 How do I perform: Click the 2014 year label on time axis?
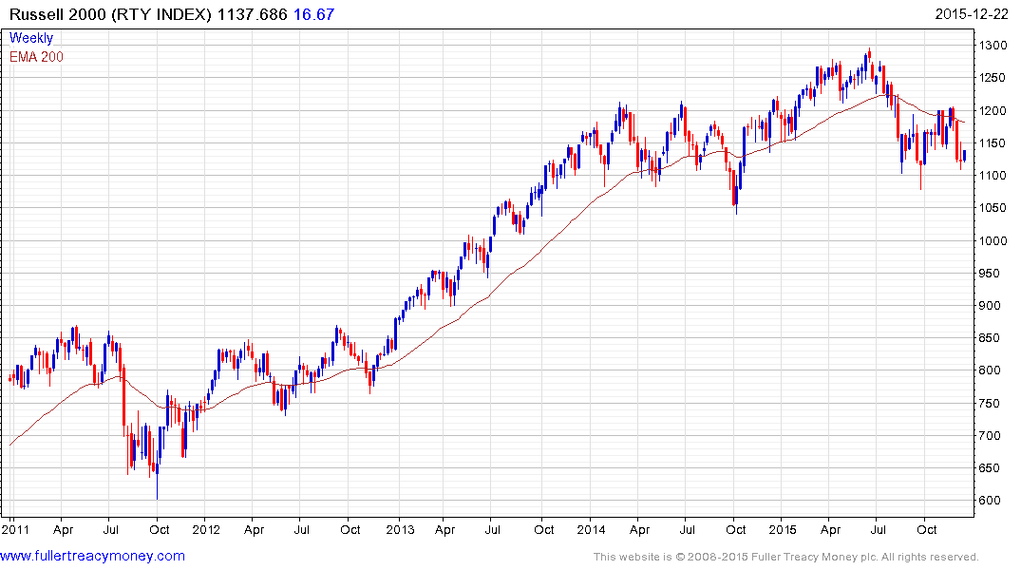(x=591, y=529)
